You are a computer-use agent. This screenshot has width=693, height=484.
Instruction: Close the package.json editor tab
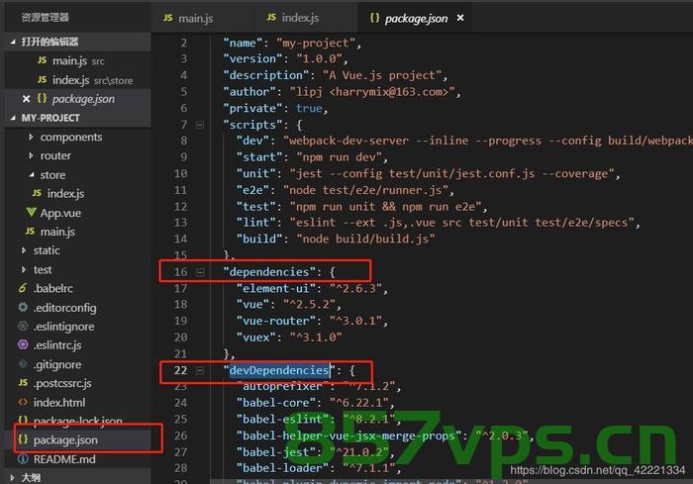pos(460,18)
